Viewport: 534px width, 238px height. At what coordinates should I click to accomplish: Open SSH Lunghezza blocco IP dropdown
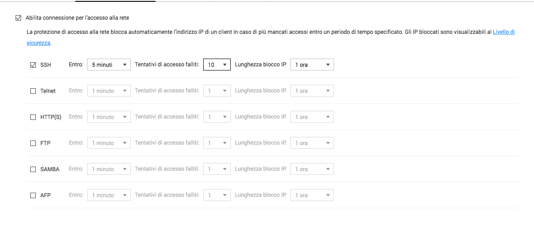pyautogui.click(x=312, y=65)
